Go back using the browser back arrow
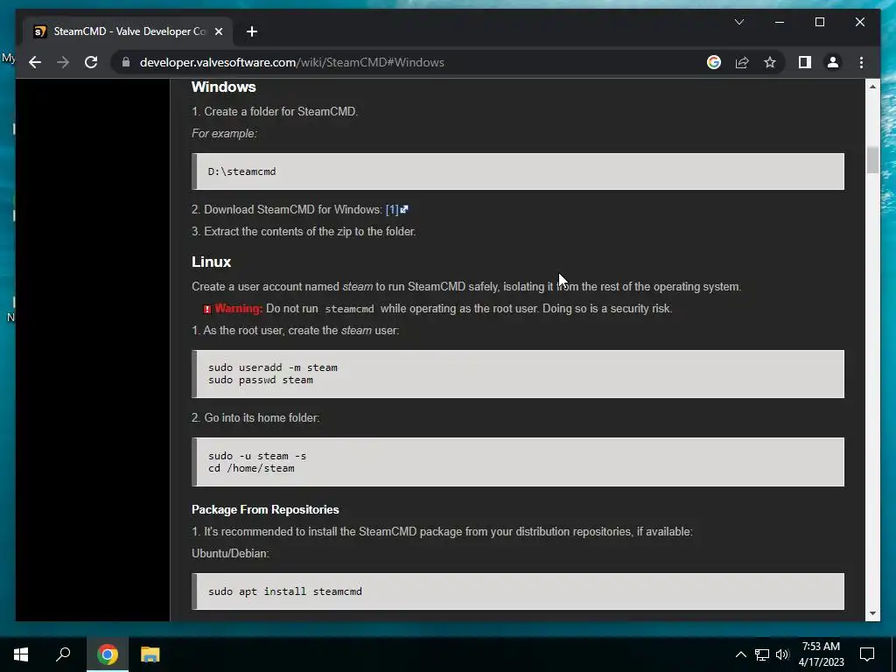The width and height of the screenshot is (896, 672). [35, 62]
